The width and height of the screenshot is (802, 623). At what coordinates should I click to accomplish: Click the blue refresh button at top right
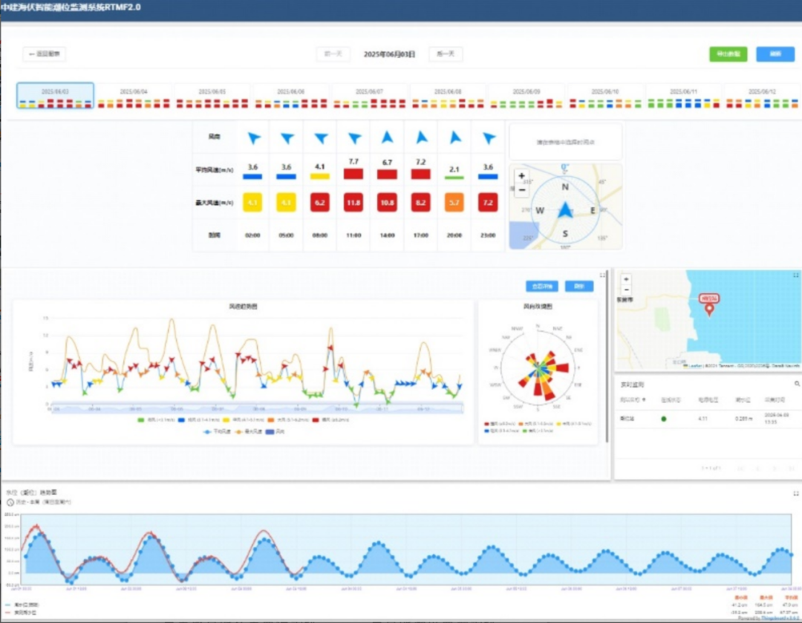click(775, 54)
